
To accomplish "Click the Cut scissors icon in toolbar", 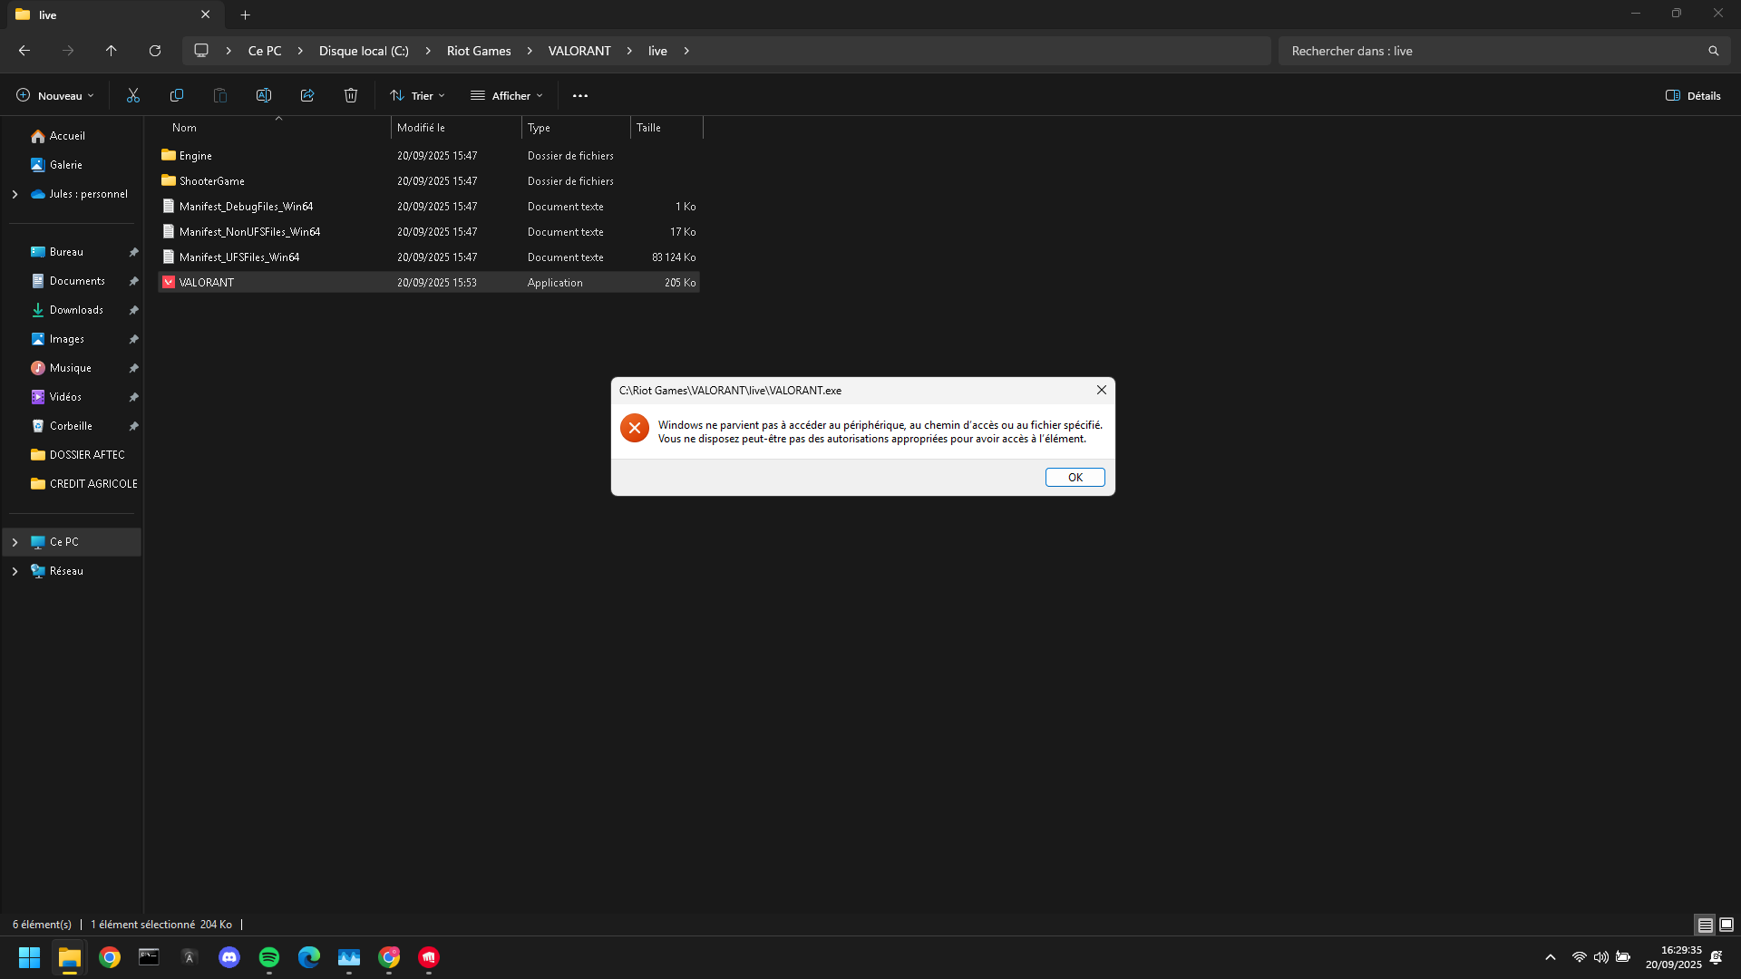I will [x=133, y=95].
